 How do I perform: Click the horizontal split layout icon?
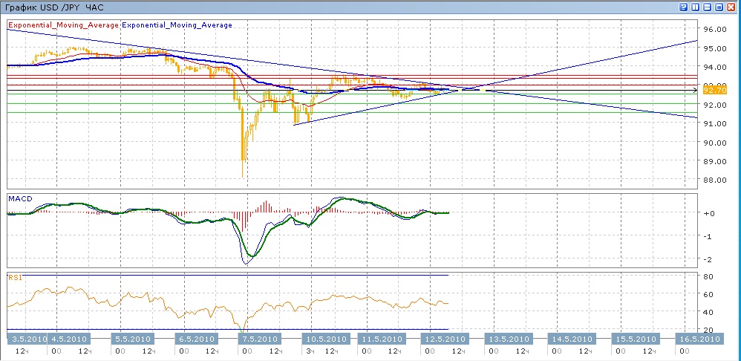(x=708, y=7)
